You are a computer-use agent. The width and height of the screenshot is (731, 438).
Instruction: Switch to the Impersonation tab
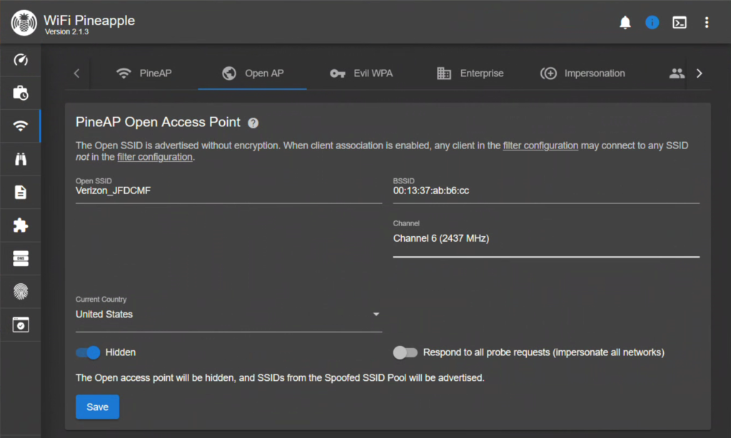[x=583, y=73]
